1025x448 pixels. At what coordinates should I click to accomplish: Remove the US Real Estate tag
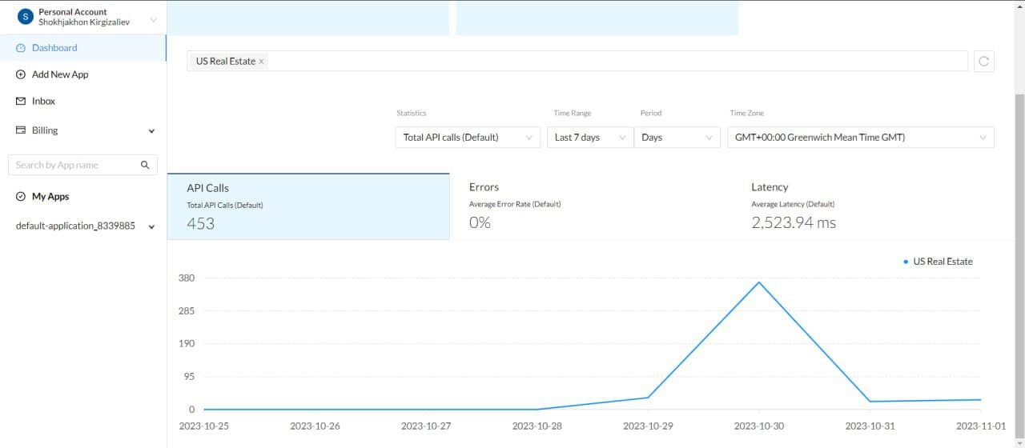pyautogui.click(x=261, y=62)
